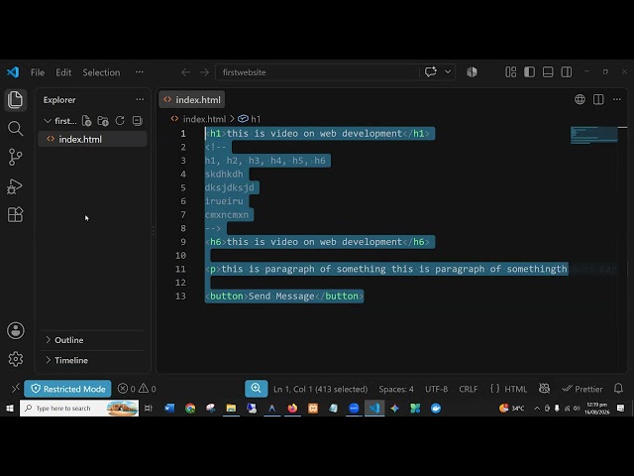Click the Copilot chat icon in title bar

coord(430,72)
